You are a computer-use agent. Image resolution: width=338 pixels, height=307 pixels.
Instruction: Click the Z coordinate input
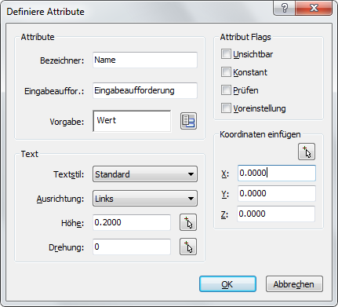(x=276, y=214)
